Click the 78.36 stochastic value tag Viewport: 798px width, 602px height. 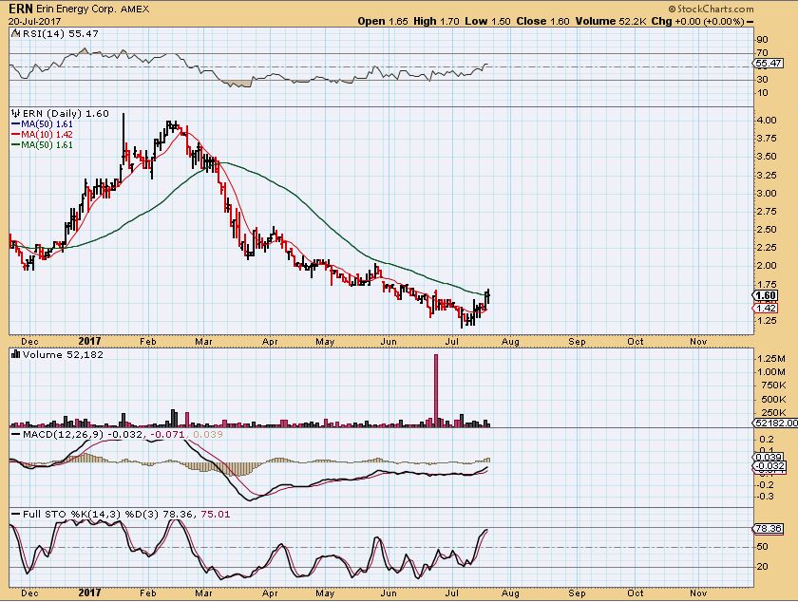(766, 529)
